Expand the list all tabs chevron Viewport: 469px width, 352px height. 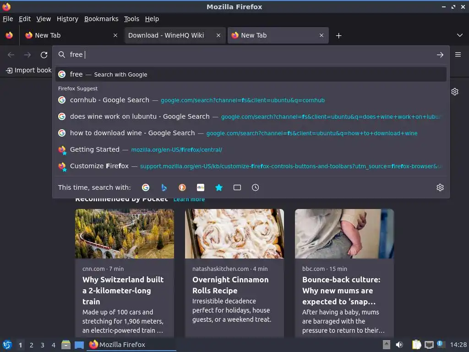[460, 35]
